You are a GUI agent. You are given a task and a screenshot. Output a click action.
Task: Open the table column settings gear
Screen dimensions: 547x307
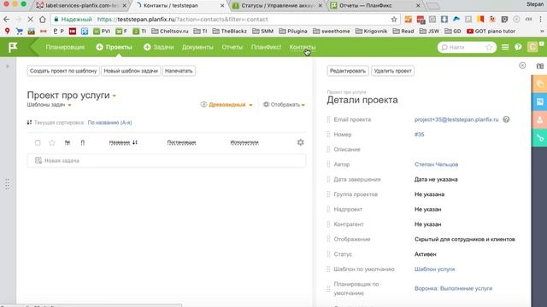click(x=300, y=142)
